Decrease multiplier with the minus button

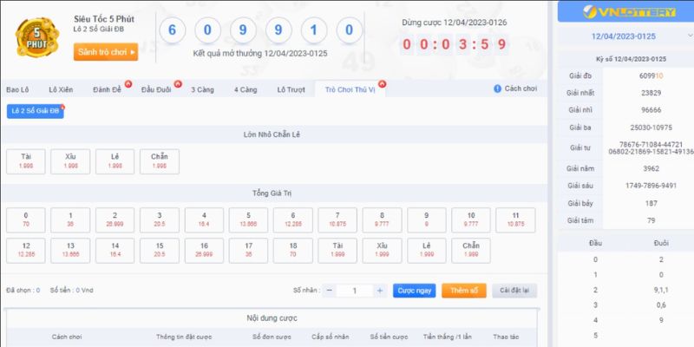pos(330,291)
